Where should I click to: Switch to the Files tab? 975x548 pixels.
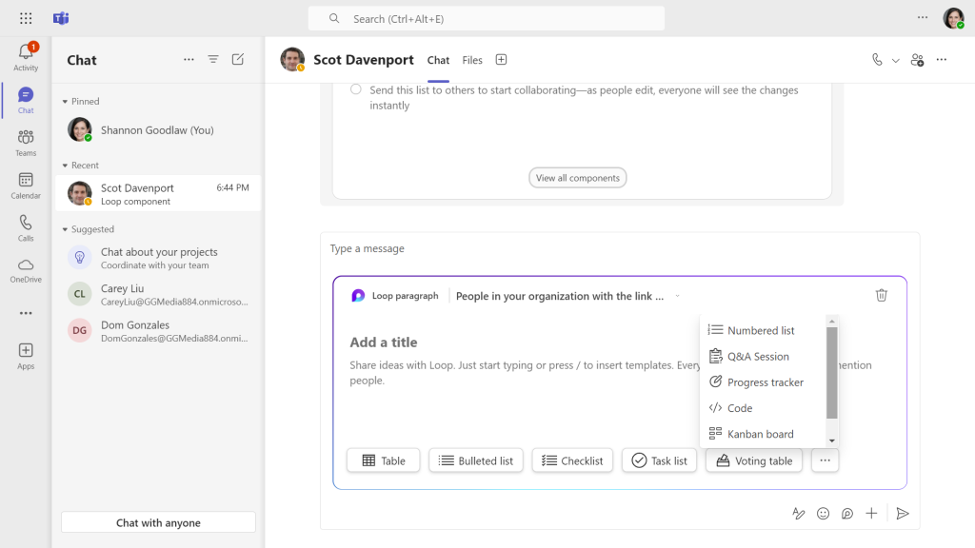click(x=472, y=59)
